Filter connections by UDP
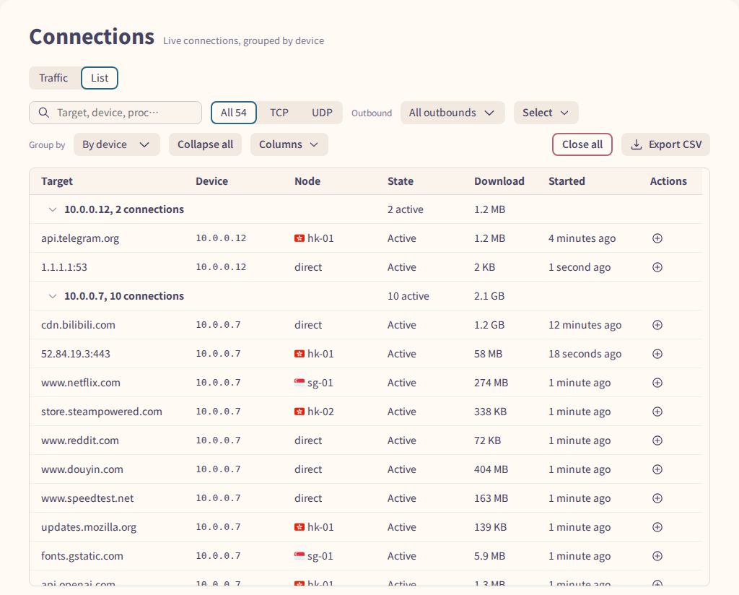 click(322, 113)
